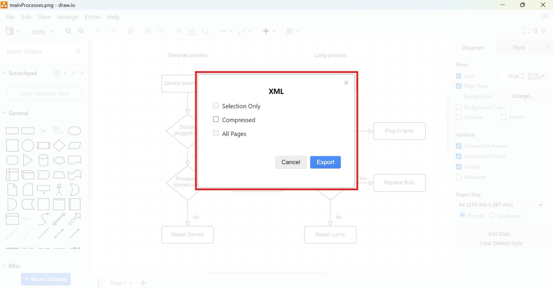Click the Scratchpad edit pencil icon

coord(73,73)
